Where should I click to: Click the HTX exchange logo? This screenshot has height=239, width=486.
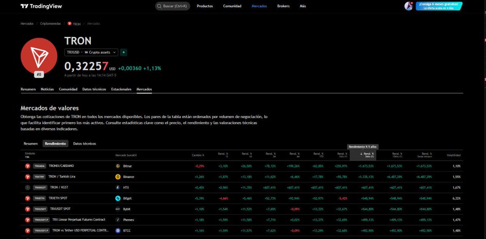pyautogui.click(x=118, y=188)
